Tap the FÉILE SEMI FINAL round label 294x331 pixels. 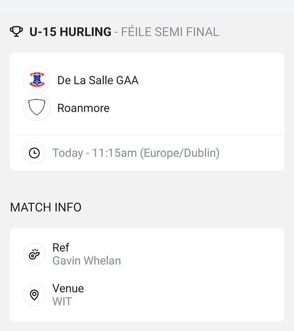tap(170, 32)
